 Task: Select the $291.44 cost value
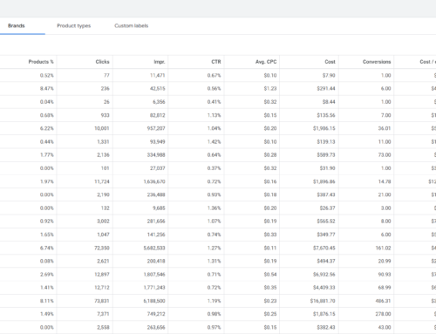326,88
